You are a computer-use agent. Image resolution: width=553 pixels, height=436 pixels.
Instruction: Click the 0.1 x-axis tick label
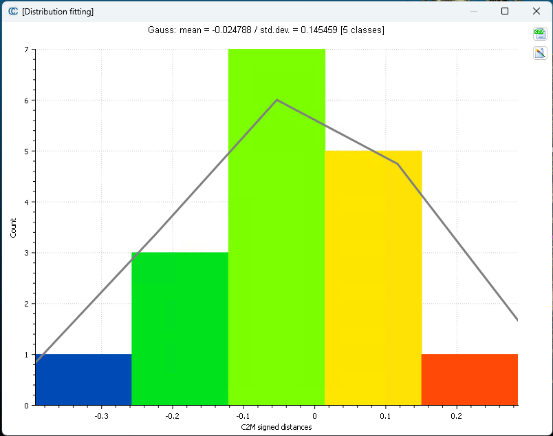[385, 416]
